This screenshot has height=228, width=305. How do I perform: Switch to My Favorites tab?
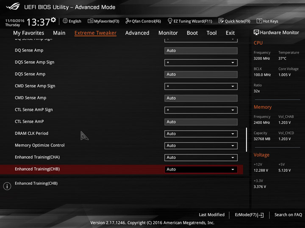tap(29, 33)
